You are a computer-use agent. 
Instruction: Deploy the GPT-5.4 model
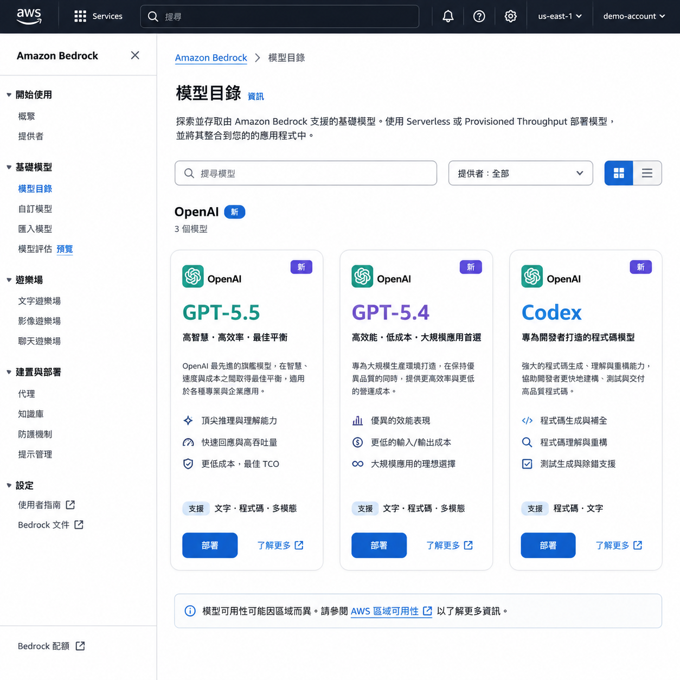click(x=379, y=545)
